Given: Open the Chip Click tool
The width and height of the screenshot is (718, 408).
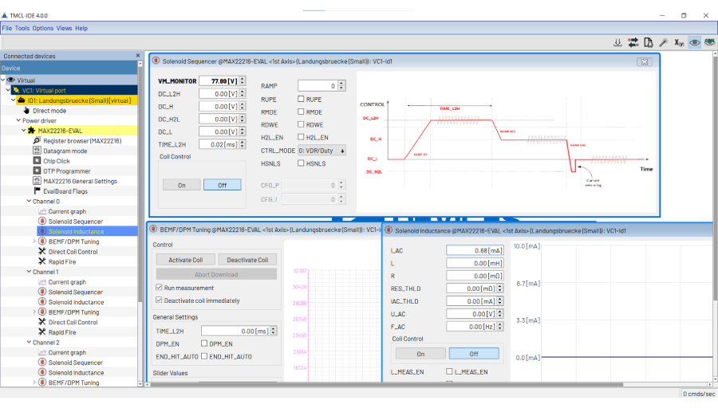Looking at the screenshot, I should click(57, 161).
